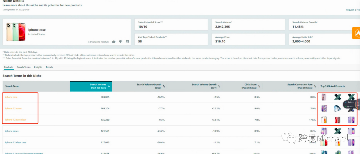Click the 583,085 search volume cell

(105, 97)
